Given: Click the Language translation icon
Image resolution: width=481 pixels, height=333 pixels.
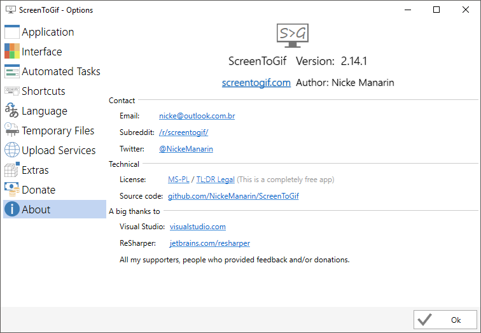Looking at the screenshot, I should point(12,111).
